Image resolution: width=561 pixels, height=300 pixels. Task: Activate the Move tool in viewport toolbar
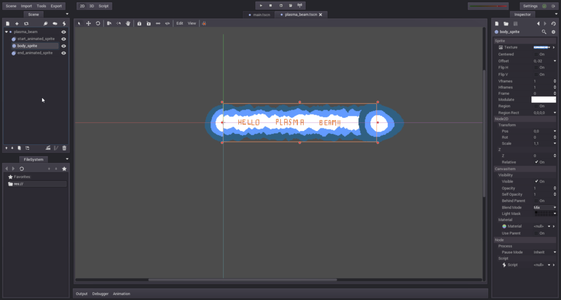pyautogui.click(x=88, y=23)
